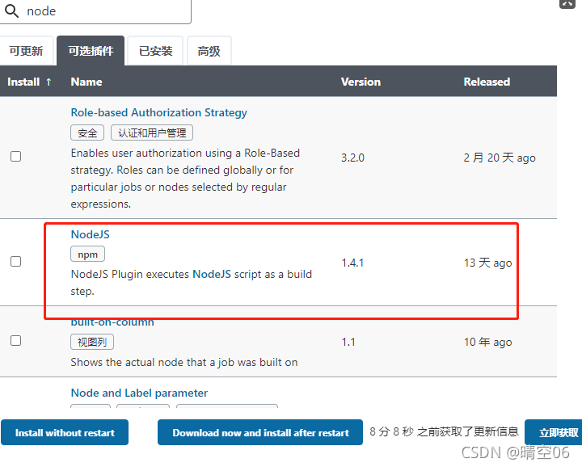Screen dimensions: 582x467
Task: Click the expand image icon at top right
Action: click(x=567, y=4)
